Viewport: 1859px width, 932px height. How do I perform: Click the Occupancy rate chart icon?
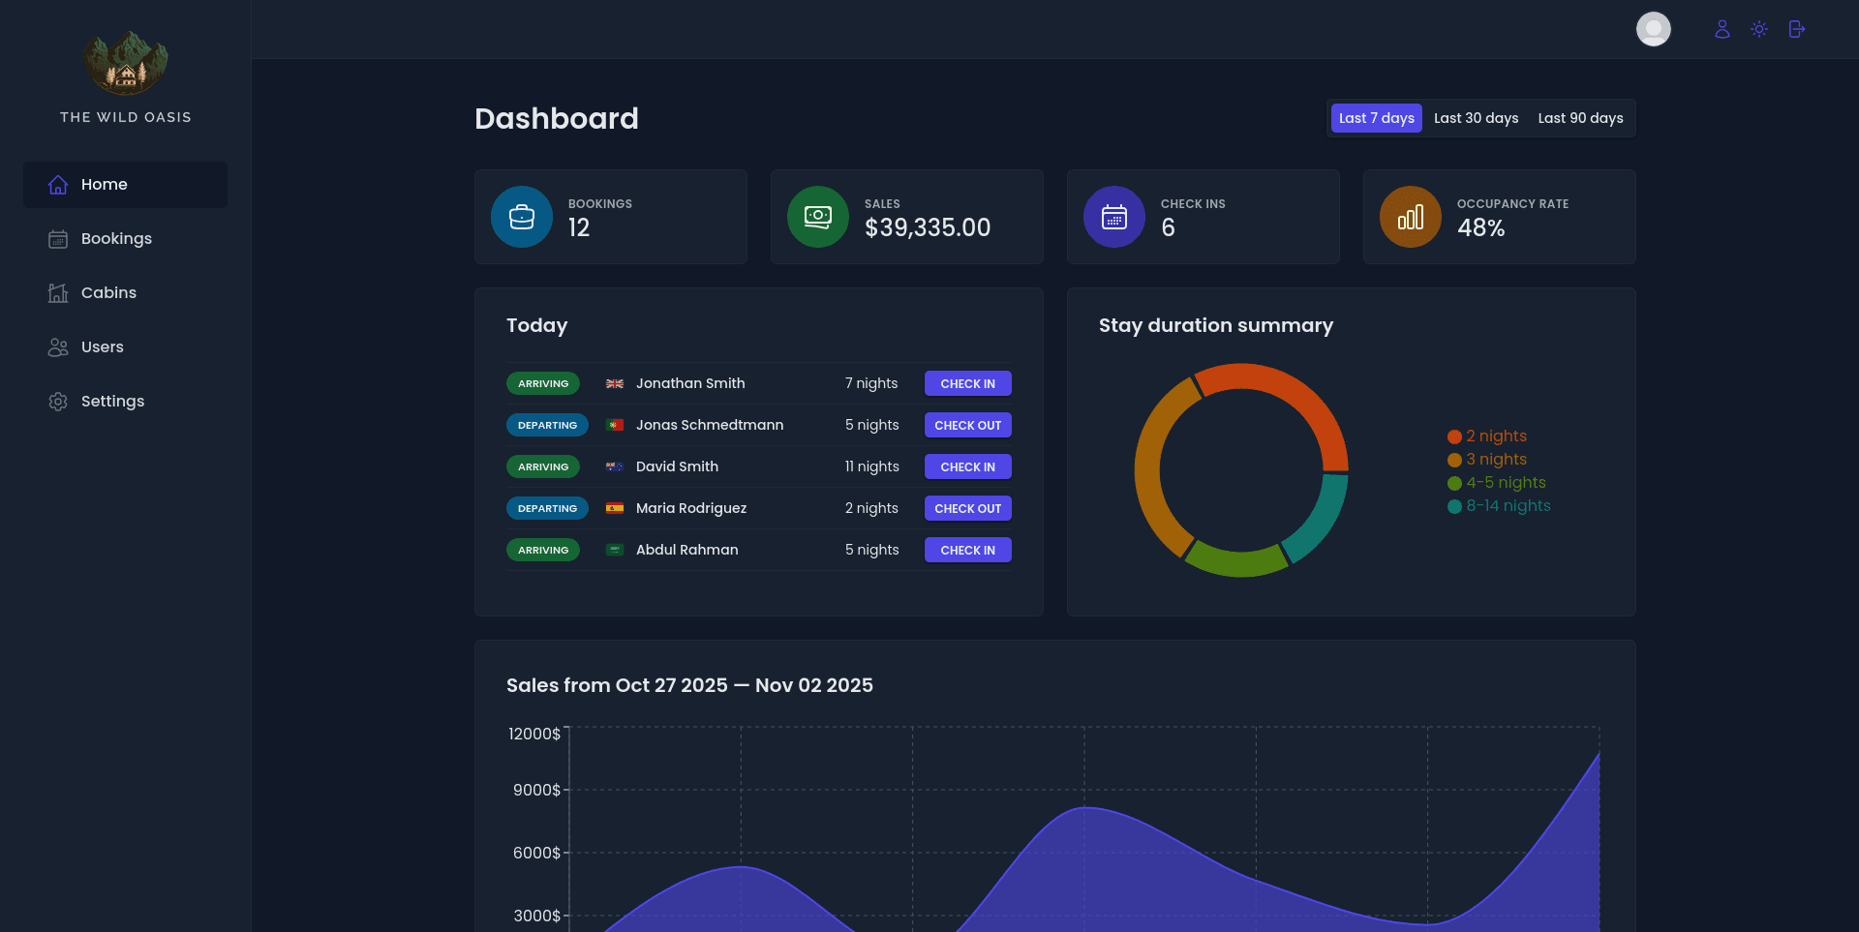1411,217
